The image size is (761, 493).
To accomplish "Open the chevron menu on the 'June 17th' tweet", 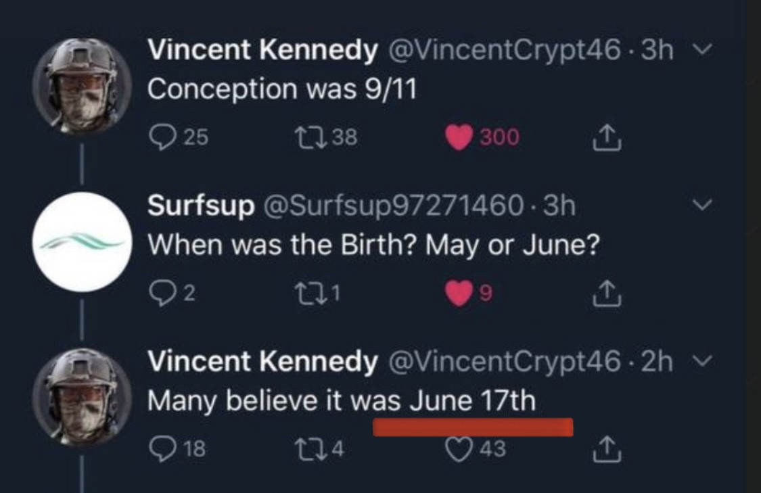I will pyautogui.click(x=706, y=362).
